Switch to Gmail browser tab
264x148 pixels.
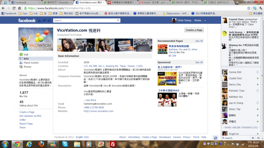point(153,2)
